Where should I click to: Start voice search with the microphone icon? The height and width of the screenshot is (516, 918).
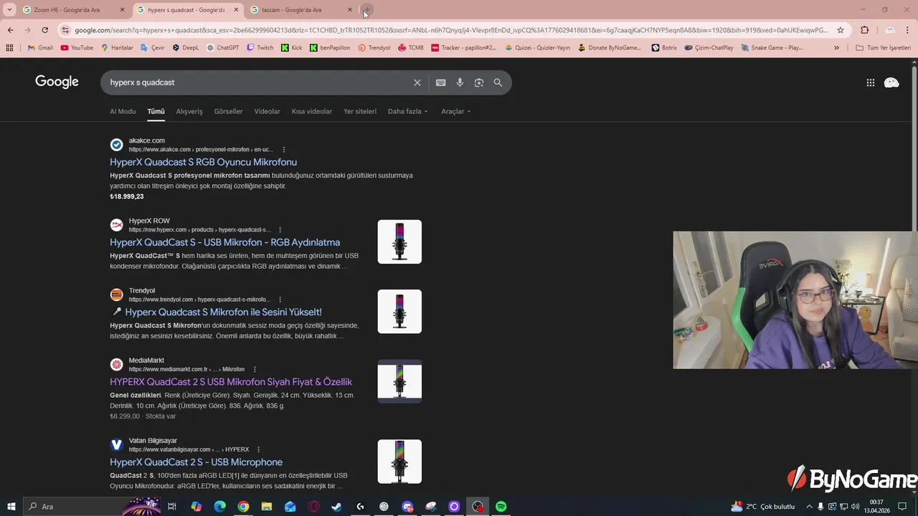(460, 82)
